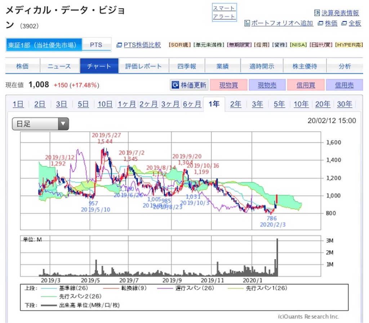The image size is (369, 323).
Task: Click the portfolio list icon
Action: 247,23
